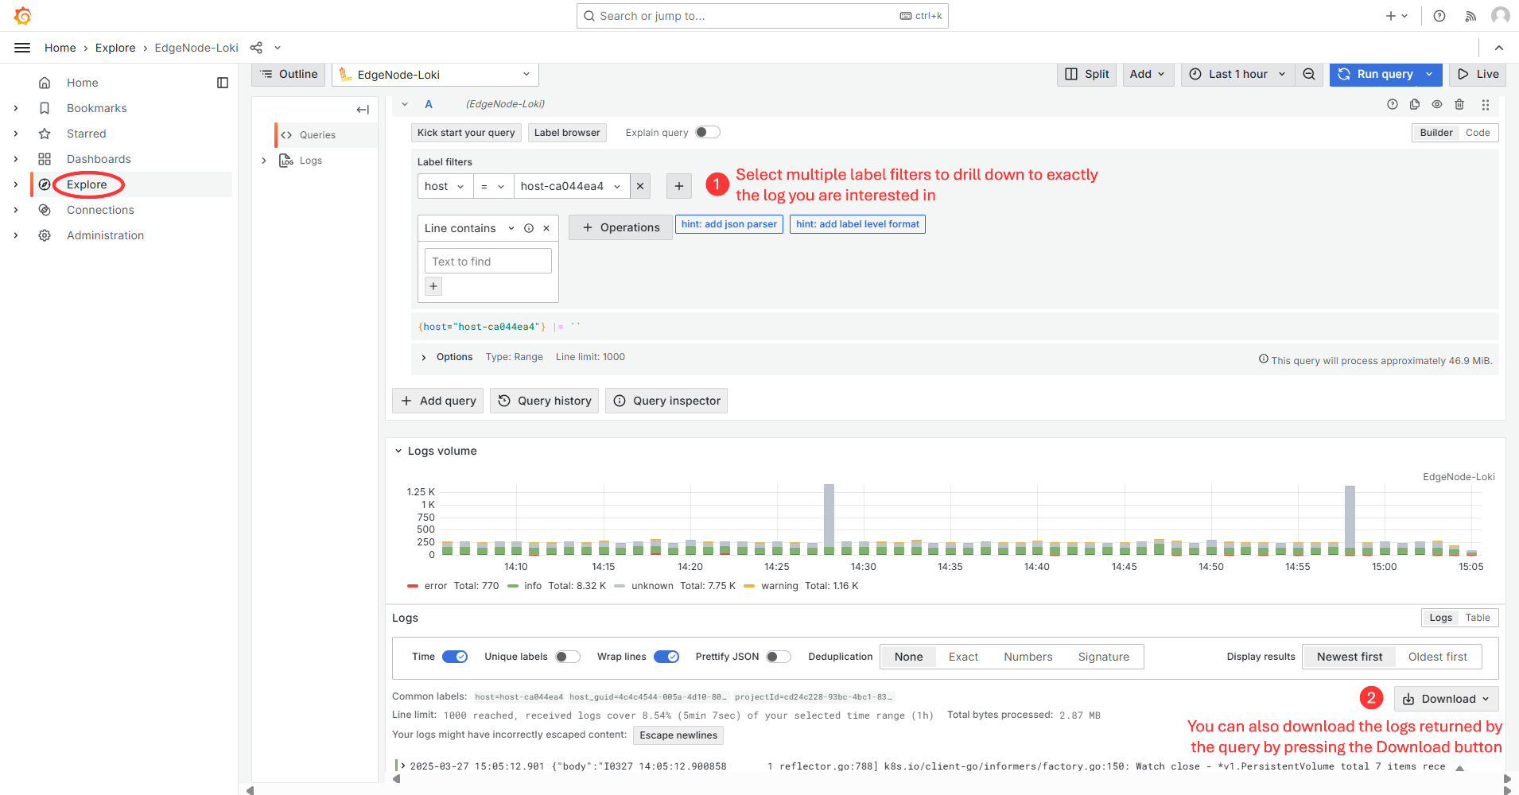Click the help question mark icon in top bar
The image size is (1519, 795).
pyautogui.click(x=1439, y=16)
